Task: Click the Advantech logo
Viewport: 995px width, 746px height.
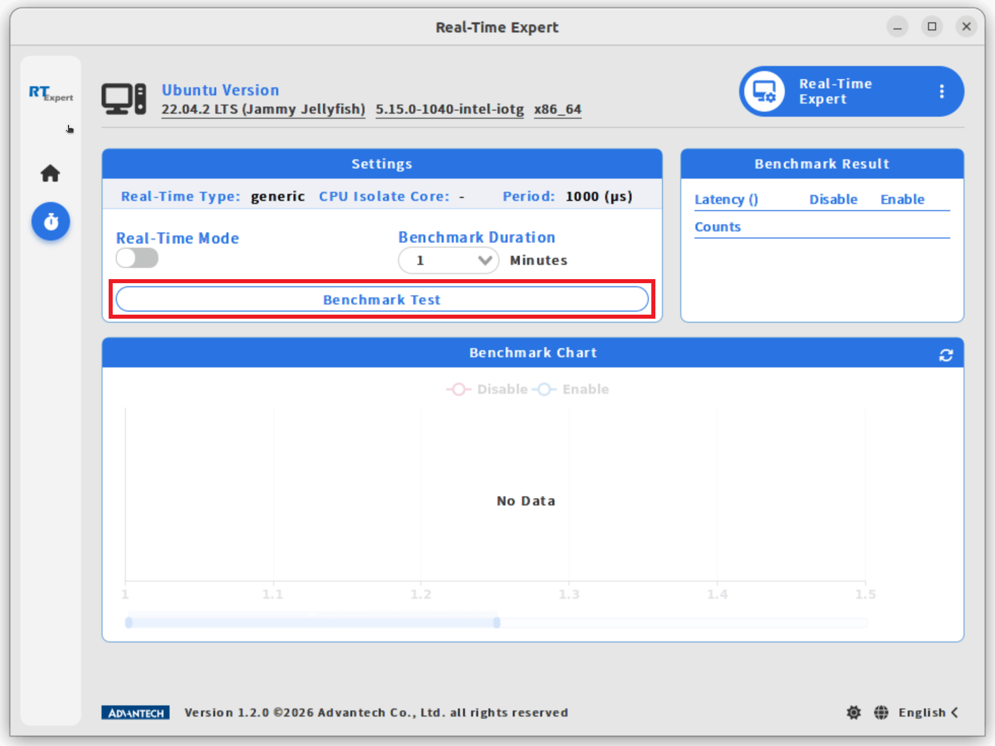Action: [x=136, y=713]
